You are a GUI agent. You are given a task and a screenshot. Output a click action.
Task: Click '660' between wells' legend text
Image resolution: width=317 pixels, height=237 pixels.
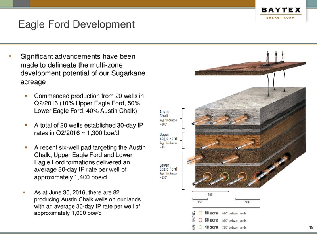pyautogui.click(x=234, y=213)
